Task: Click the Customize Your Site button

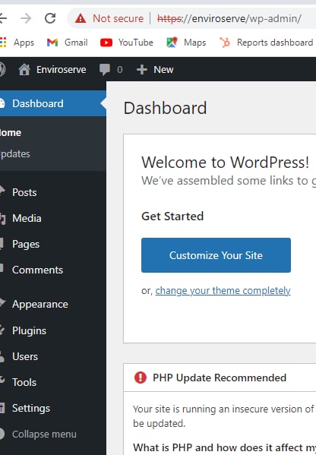Action: click(x=216, y=255)
